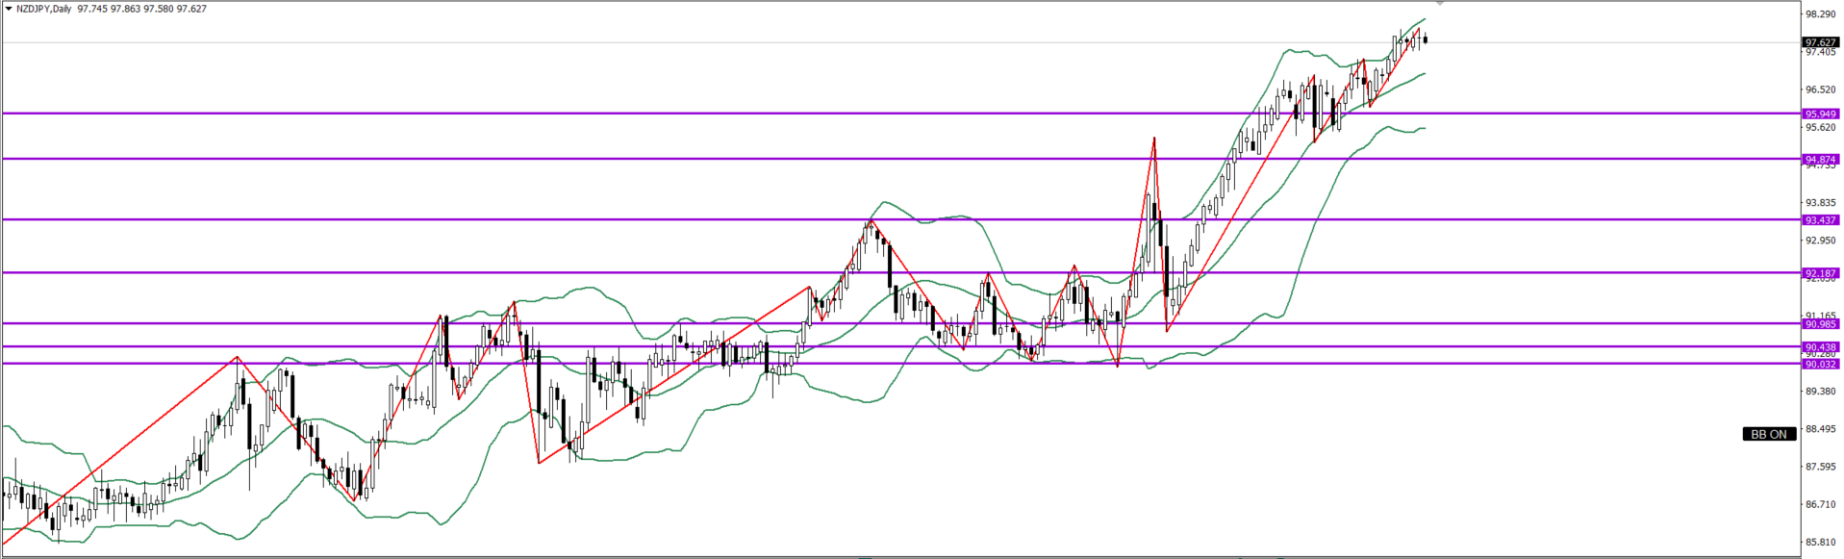Click the 90.032 purple price label
The width and height of the screenshot is (1844, 559).
[x=1820, y=364]
